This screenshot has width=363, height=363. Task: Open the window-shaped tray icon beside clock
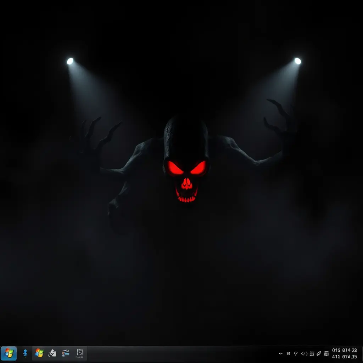pyautogui.click(x=326, y=353)
